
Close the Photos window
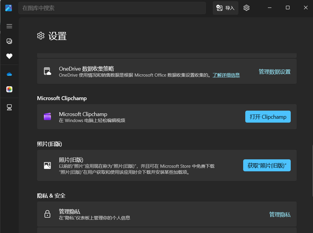[305, 8]
